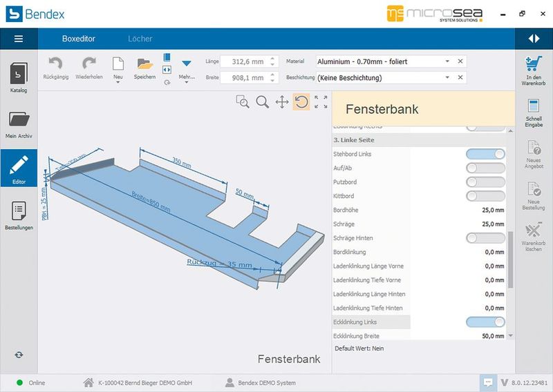Click the Breite input field
The height and width of the screenshot is (392, 553).
pos(245,78)
